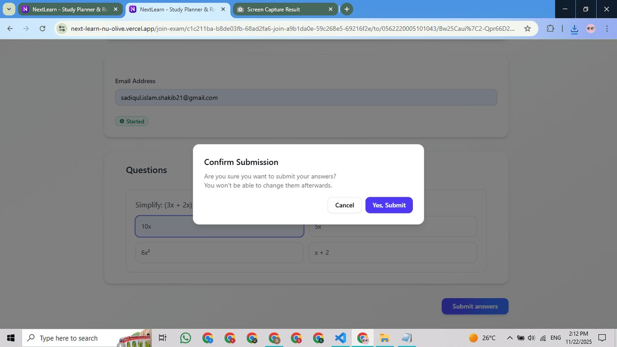Screen dimensions: 617x347
Task: Cancel the submission dialog
Action: [x=344, y=205]
